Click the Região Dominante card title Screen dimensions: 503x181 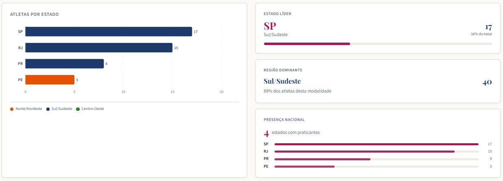[x=283, y=70]
